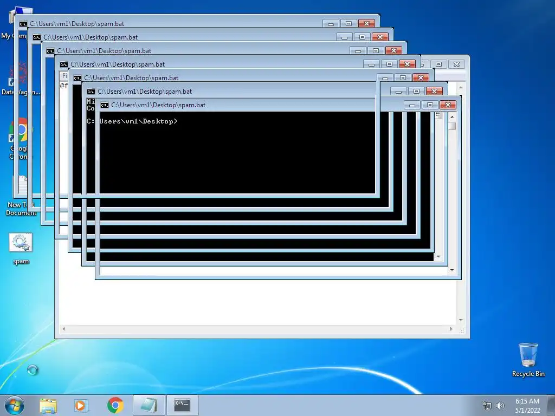Open the network status tray icon
The width and height of the screenshot is (555, 416).
point(487,406)
